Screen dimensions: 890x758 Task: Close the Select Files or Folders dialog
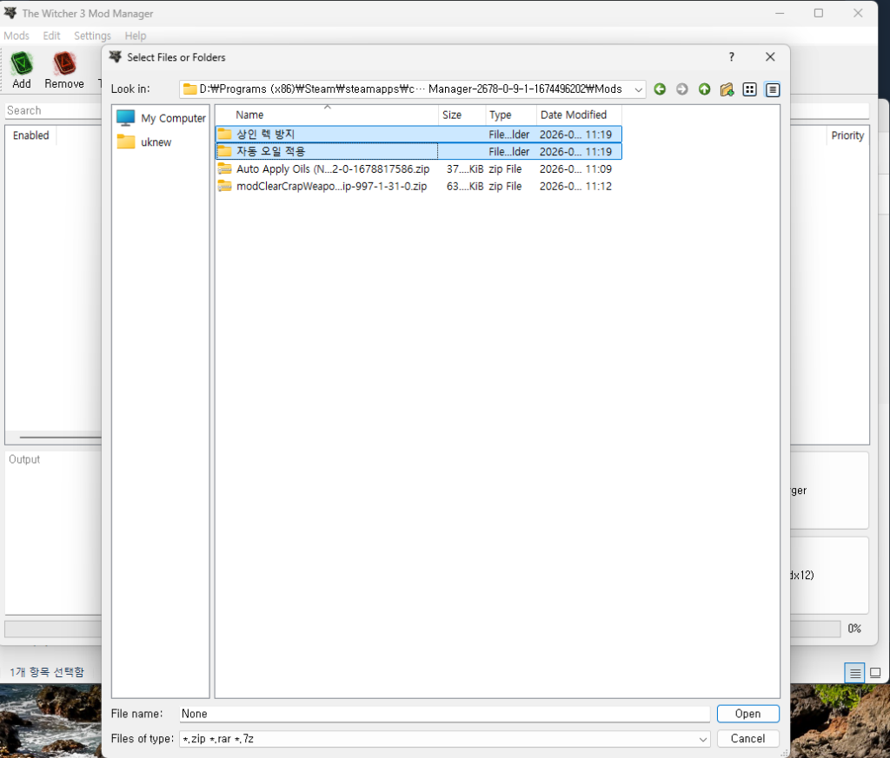coord(770,56)
